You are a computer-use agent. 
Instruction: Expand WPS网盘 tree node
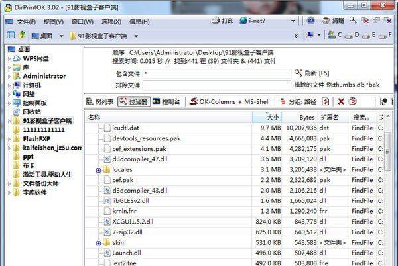(9, 59)
